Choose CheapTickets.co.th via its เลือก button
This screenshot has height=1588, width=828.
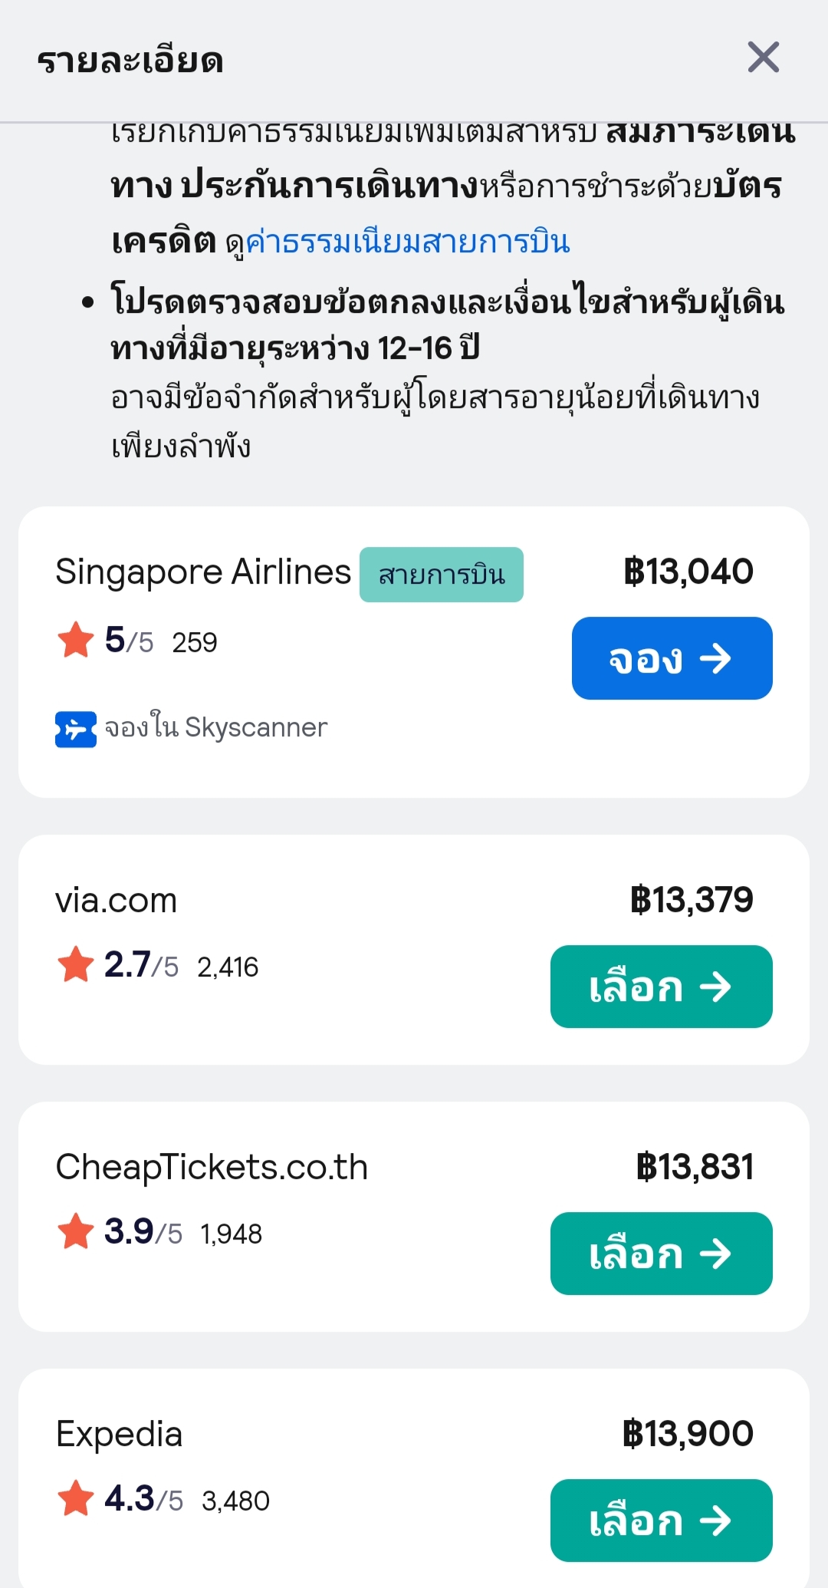(661, 1254)
